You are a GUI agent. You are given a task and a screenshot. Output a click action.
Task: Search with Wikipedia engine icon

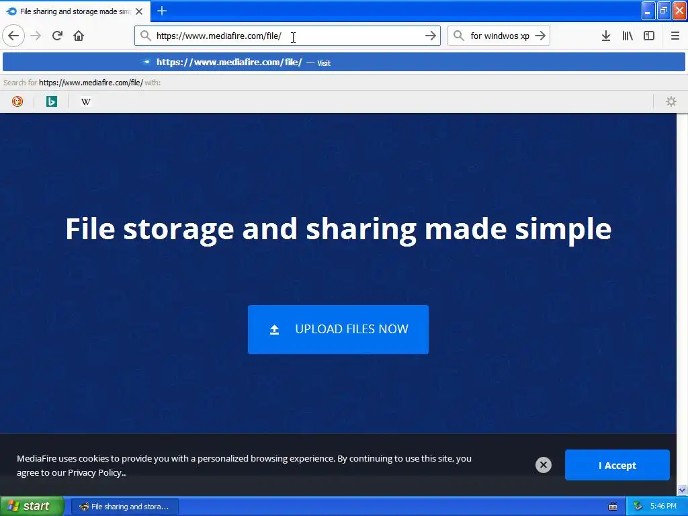(85, 101)
